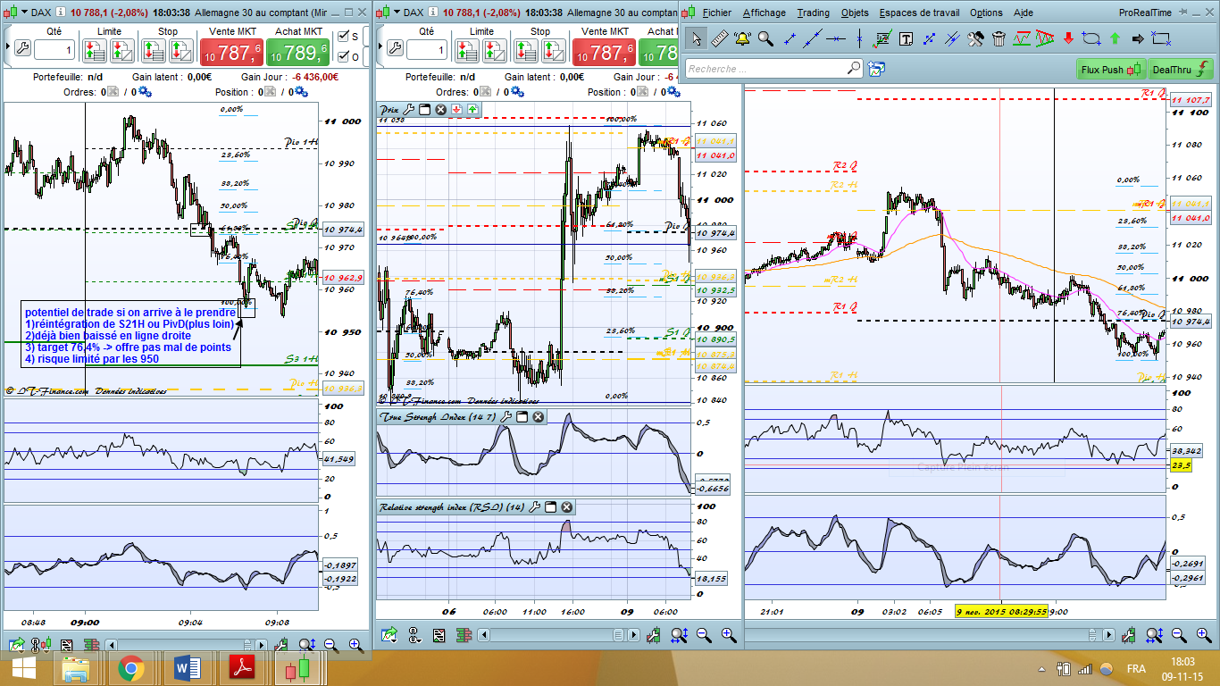Toggle the S checkbox in order bar
Viewport: 1220px width, 686px height.
pos(343,37)
